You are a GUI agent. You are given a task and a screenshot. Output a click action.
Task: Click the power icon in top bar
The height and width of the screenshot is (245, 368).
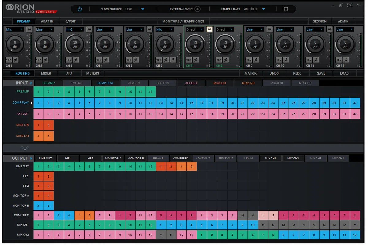(x=80, y=9)
